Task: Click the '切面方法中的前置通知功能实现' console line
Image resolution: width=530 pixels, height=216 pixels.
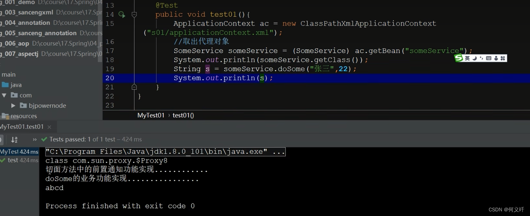Action: 127,170
